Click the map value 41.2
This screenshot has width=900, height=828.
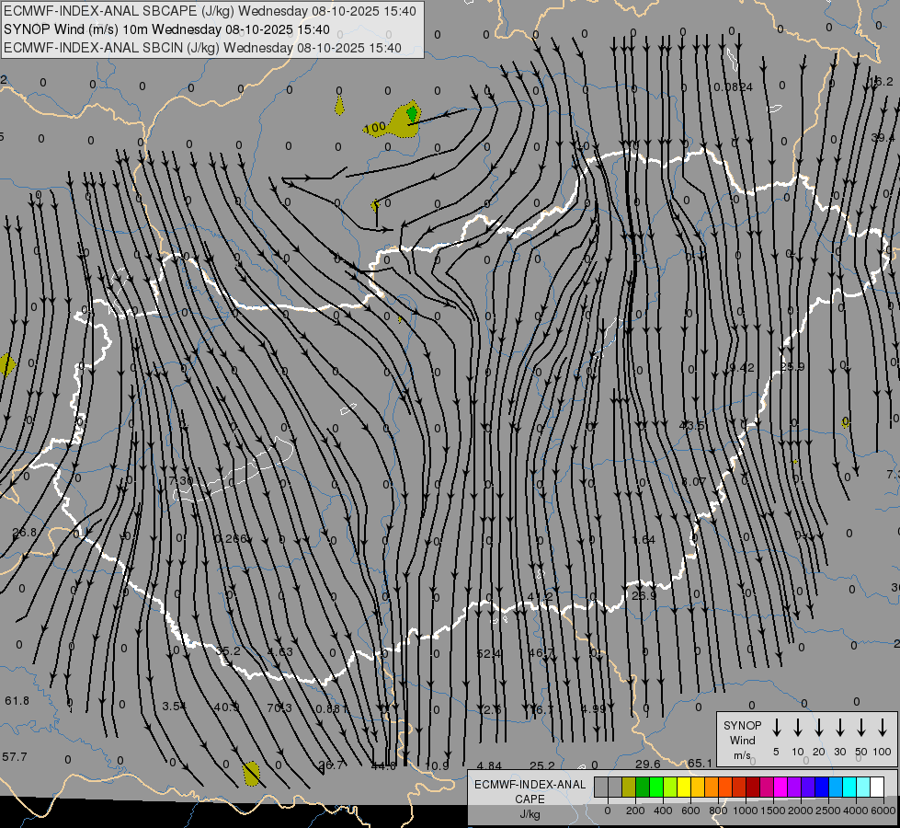(541, 596)
